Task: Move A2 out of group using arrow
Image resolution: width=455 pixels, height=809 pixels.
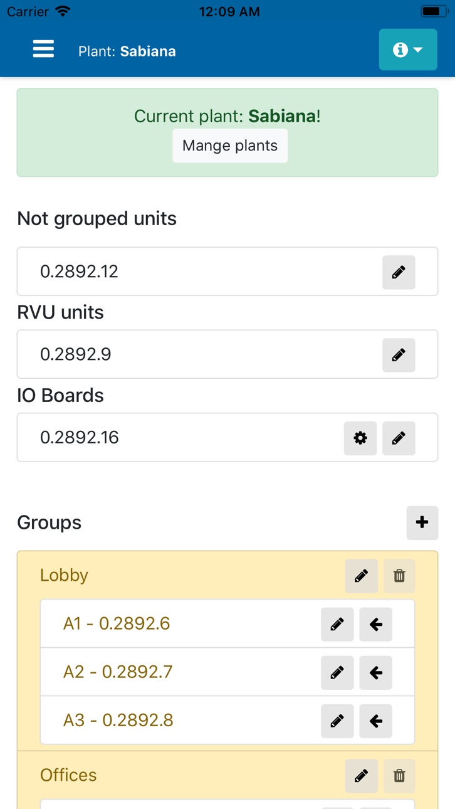Action: point(375,673)
